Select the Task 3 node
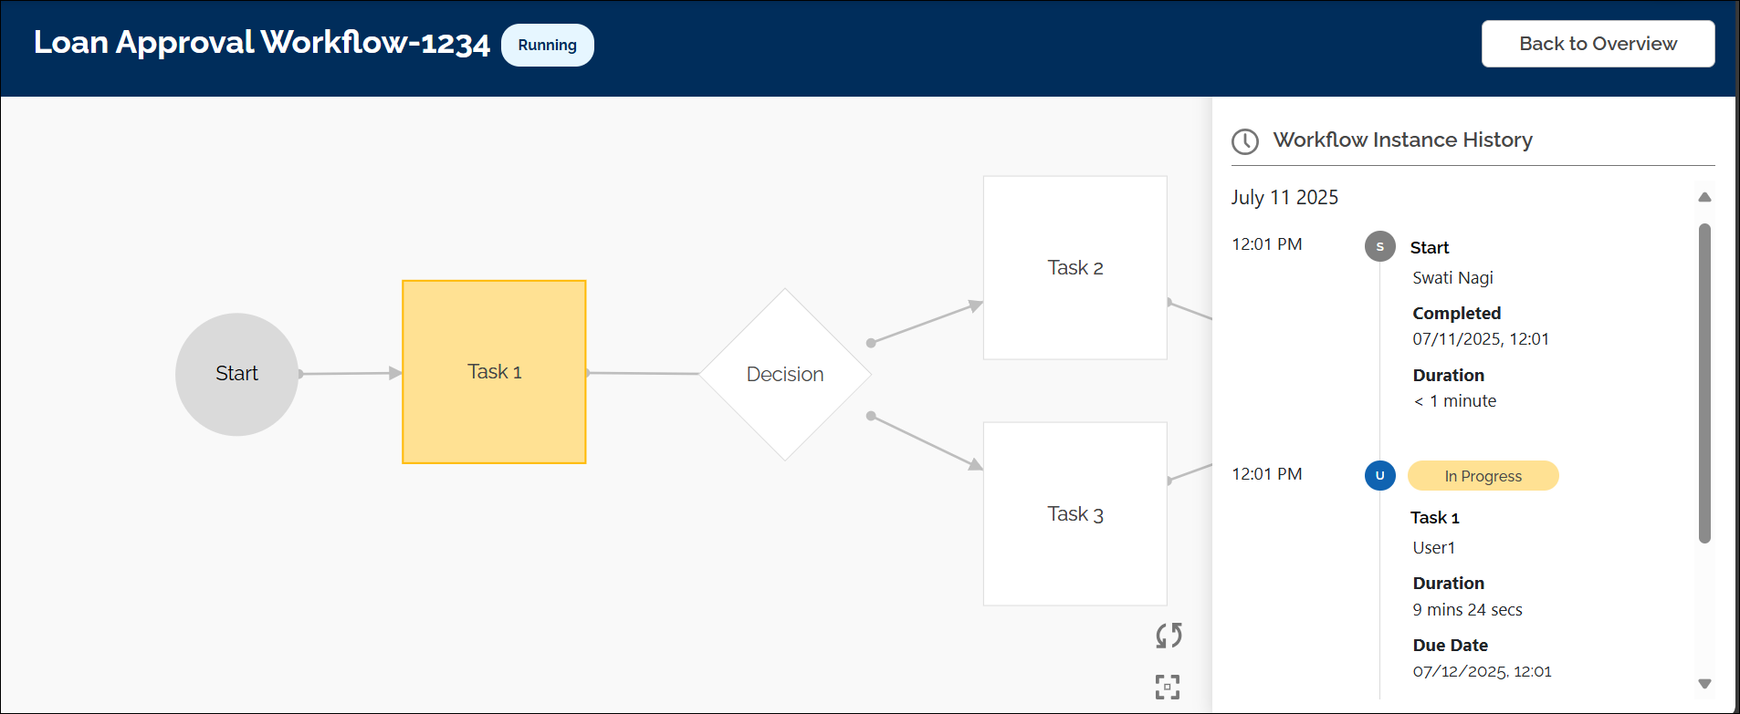The height and width of the screenshot is (714, 1740). pos(1074,513)
